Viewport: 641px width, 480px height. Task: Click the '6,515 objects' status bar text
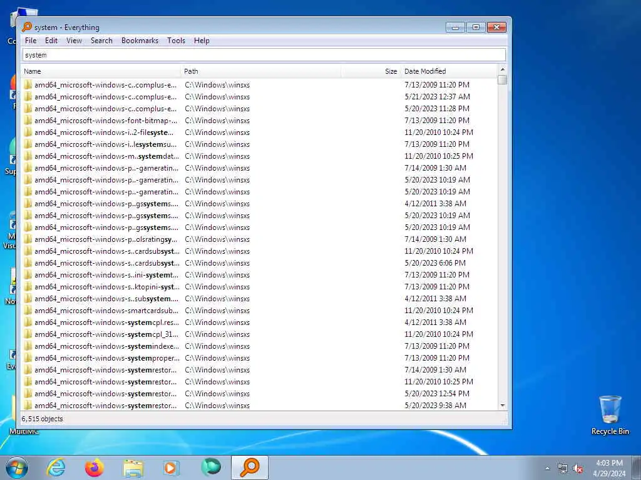click(x=42, y=419)
